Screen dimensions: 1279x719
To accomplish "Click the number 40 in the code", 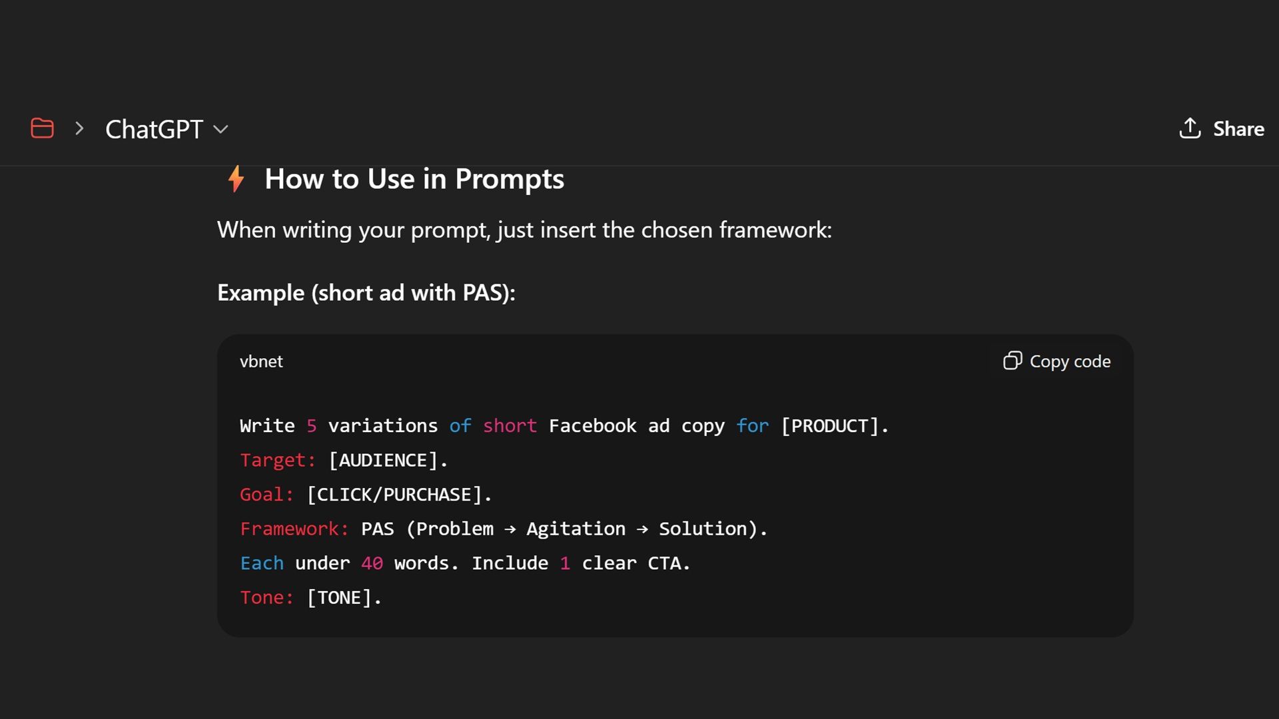I will click(372, 563).
